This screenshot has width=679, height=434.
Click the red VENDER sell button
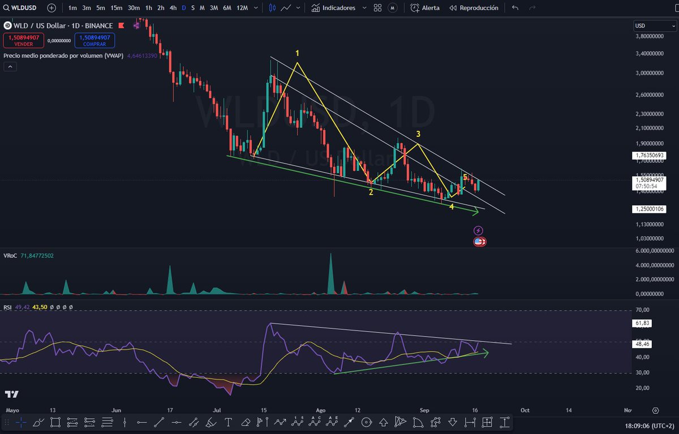[23, 40]
